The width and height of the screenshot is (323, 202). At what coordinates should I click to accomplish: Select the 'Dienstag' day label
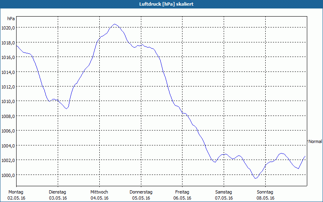pyautogui.click(x=57, y=192)
